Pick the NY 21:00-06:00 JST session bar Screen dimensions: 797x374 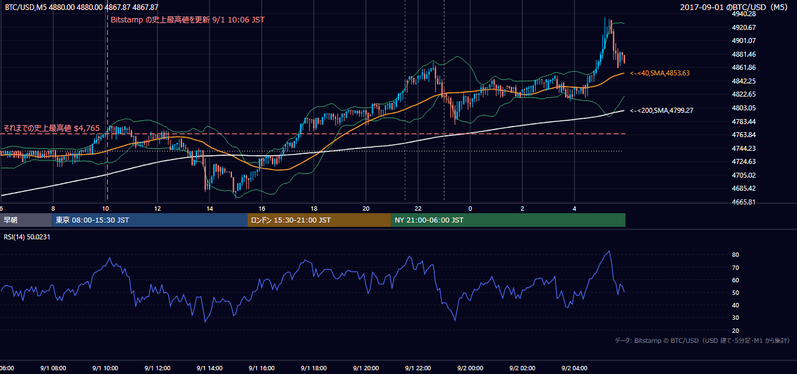(508, 220)
